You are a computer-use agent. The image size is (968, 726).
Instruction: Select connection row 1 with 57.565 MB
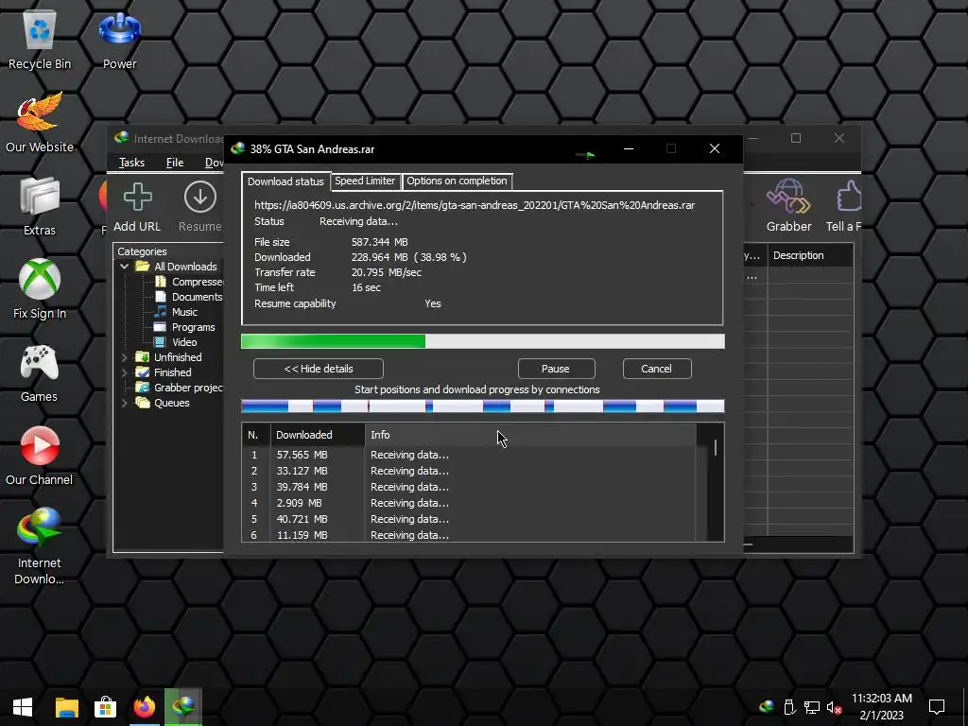click(x=469, y=455)
